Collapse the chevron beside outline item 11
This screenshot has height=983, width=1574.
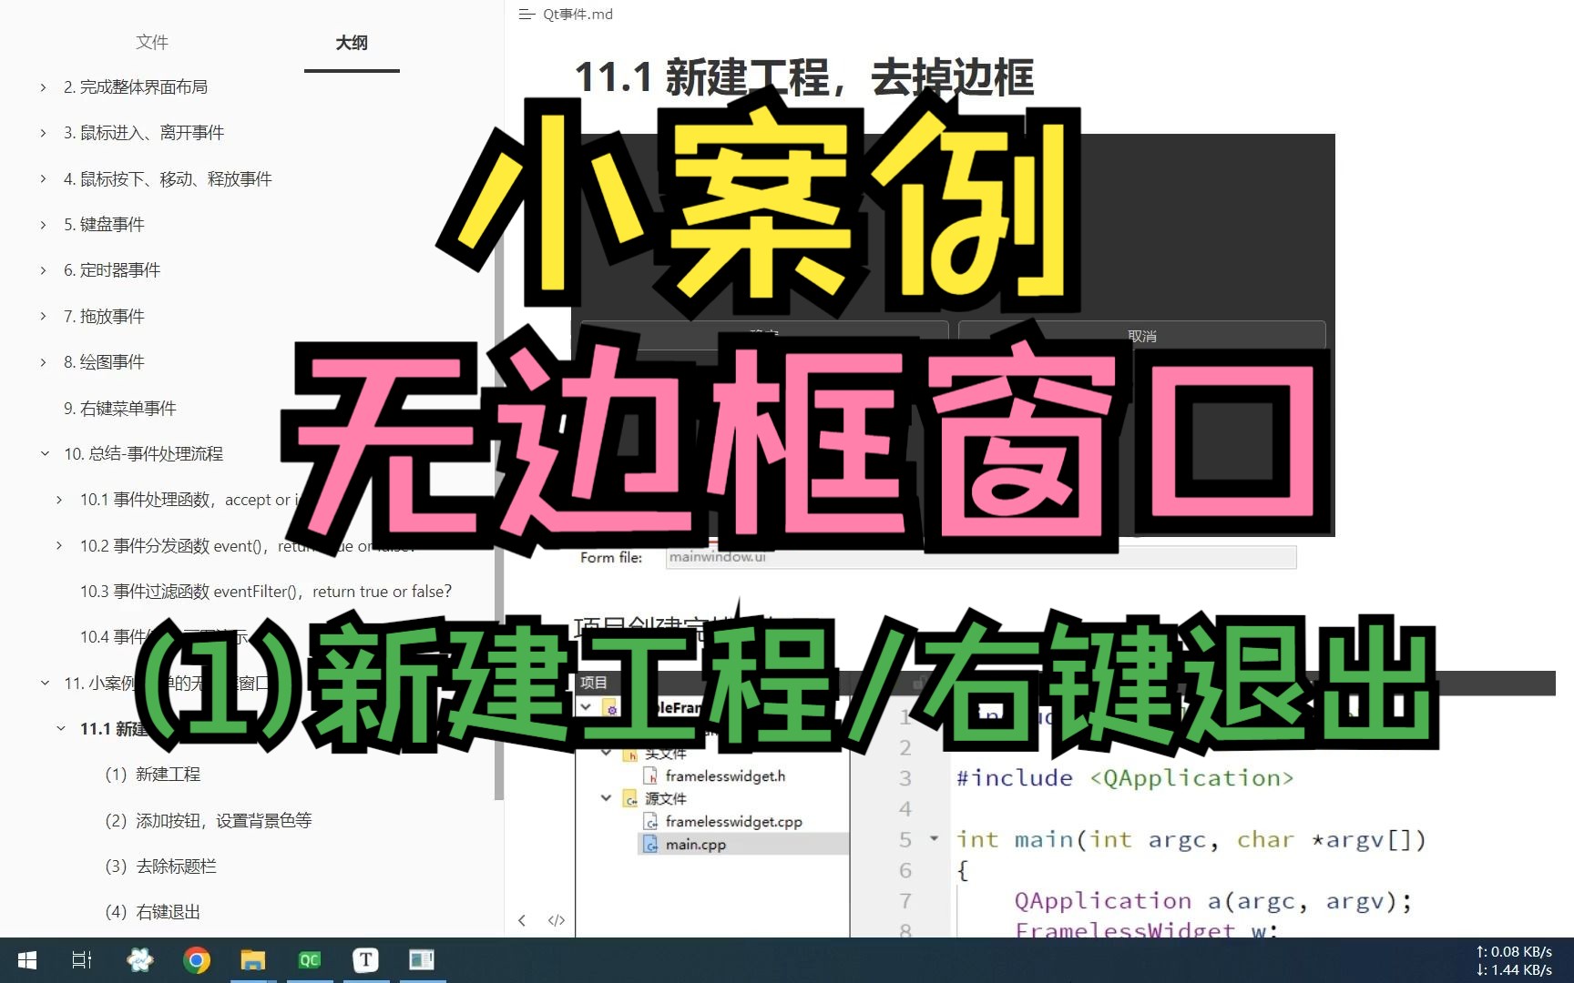pos(45,683)
